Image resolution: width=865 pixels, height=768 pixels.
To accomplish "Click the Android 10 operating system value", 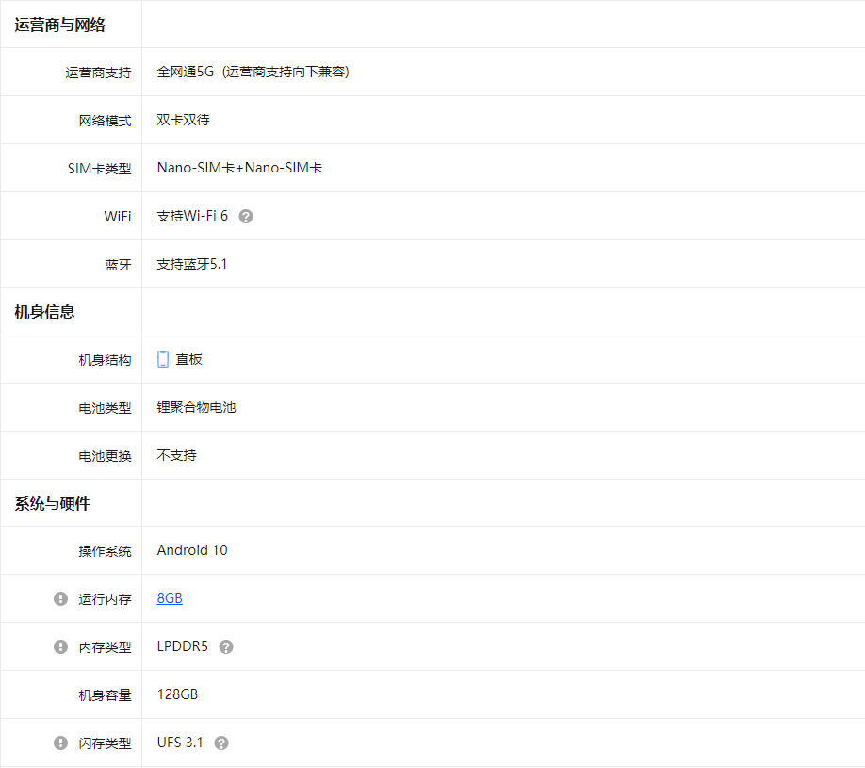I will [x=192, y=550].
